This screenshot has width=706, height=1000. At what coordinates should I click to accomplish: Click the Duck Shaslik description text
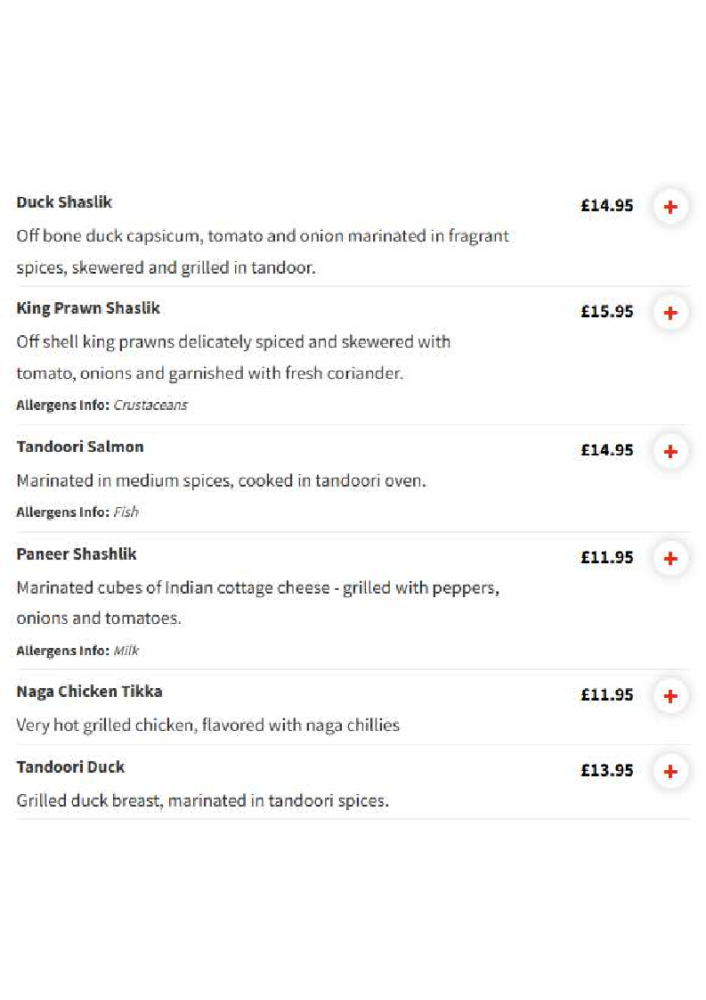(x=263, y=251)
